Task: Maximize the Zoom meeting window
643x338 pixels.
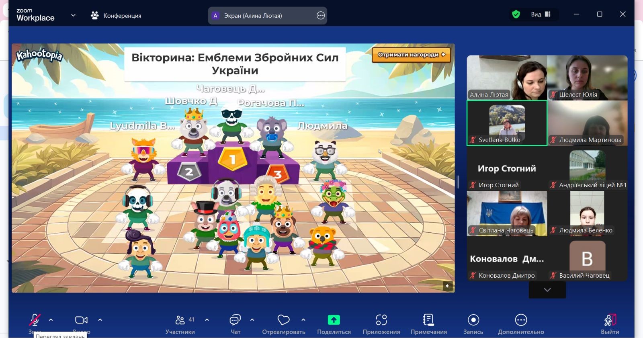Action: (x=600, y=14)
